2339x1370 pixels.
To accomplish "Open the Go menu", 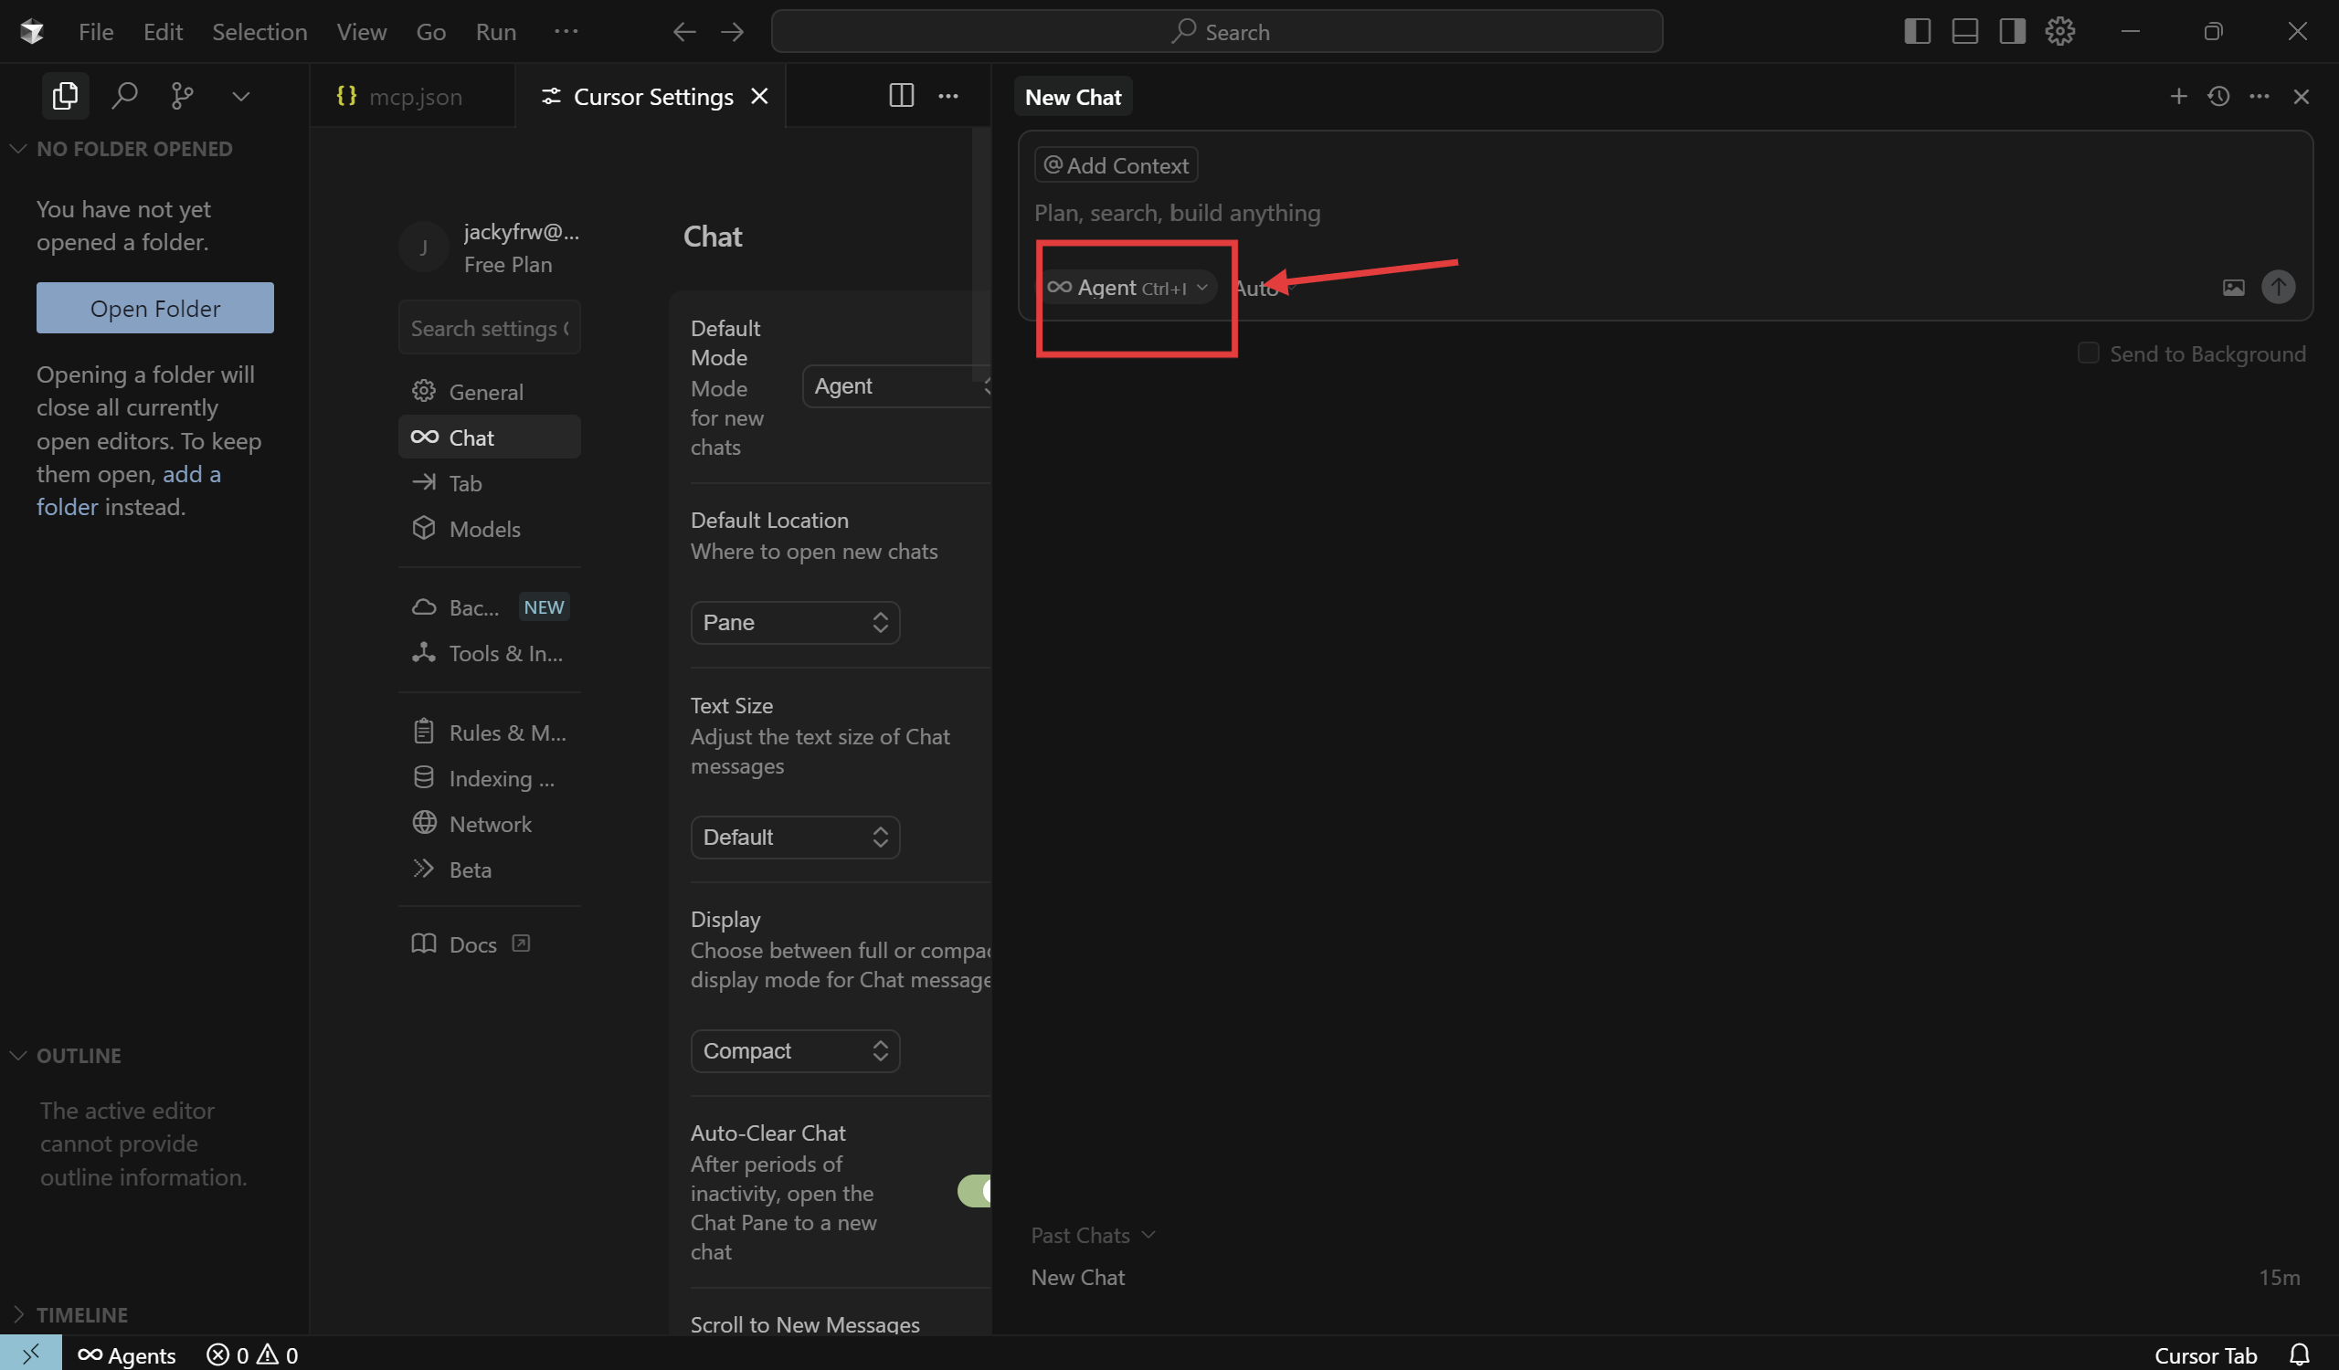I will tap(430, 32).
